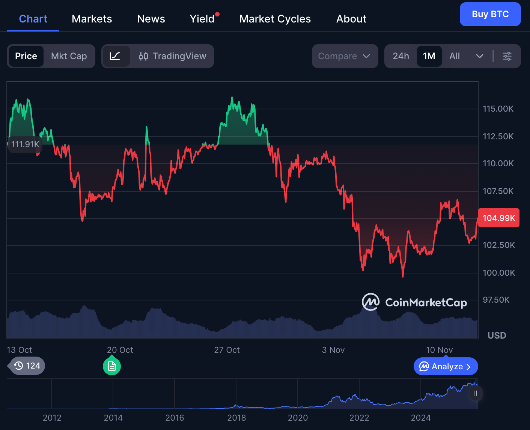
Task: Select the Price view toggle
Action: (26, 56)
